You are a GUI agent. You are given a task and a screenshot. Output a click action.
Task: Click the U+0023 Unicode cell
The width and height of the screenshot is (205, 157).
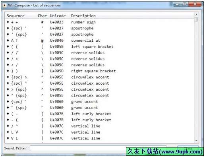click(x=57, y=22)
